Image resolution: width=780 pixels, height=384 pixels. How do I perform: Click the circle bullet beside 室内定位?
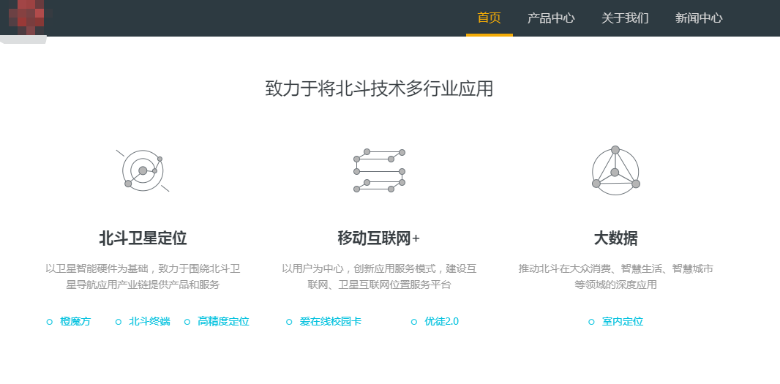tap(592, 322)
